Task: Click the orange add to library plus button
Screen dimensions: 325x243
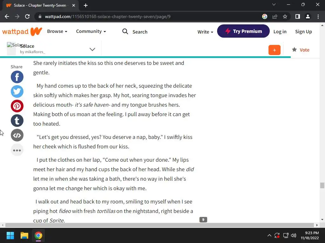Action: [x=274, y=50]
